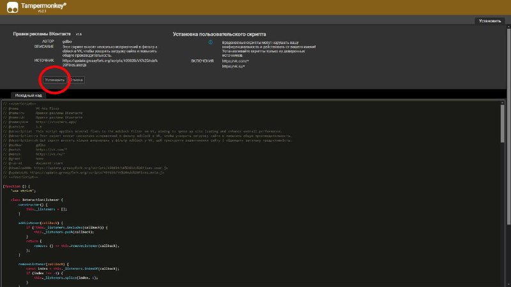This screenshot has width=511, height=287.
Task: Click the script title Правки рекламы ВКонтакте
Action: pyautogui.click(x=42, y=34)
